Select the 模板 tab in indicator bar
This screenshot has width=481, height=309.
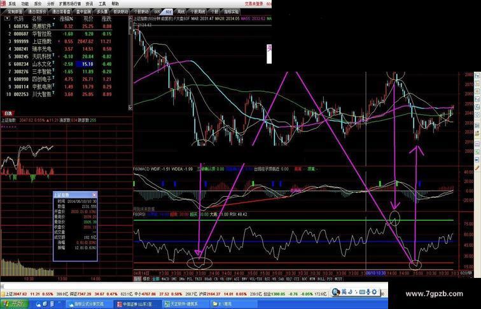click(146, 279)
